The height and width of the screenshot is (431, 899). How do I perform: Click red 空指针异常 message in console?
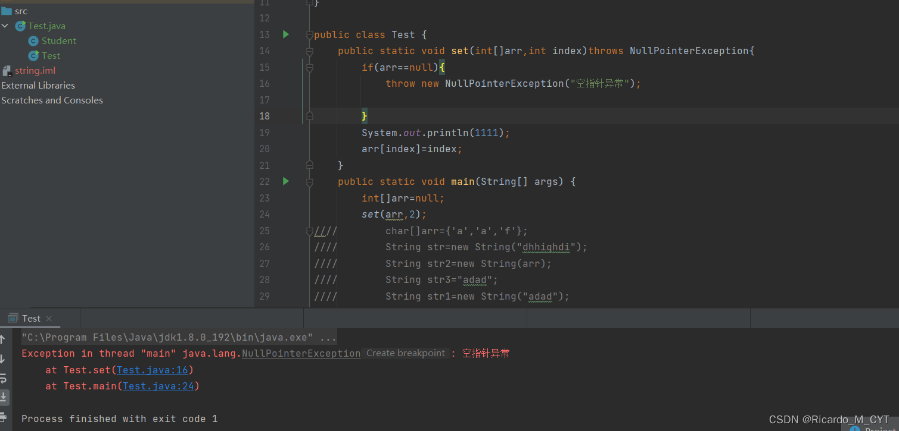pos(486,353)
